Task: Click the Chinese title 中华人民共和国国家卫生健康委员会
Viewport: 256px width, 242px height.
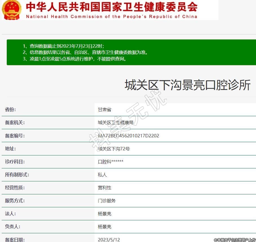Action: (x=111, y=7)
